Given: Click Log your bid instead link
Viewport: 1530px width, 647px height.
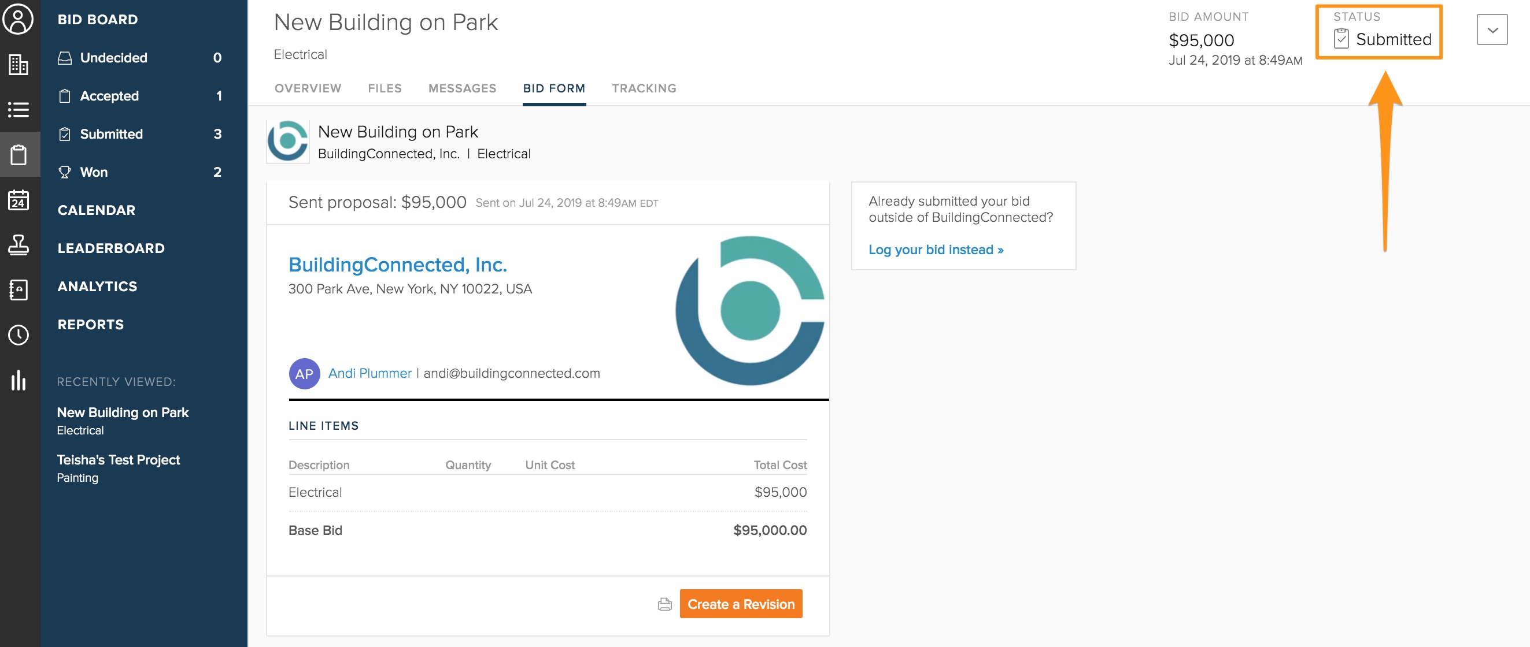Looking at the screenshot, I should pos(936,250).
